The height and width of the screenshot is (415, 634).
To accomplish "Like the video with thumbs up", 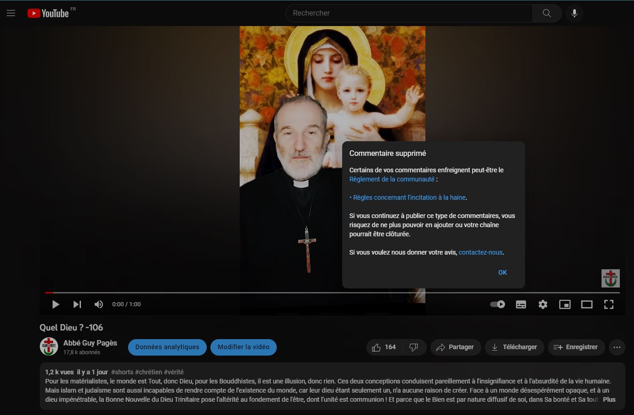I will coord(384,347).
